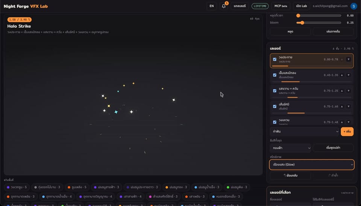Select the ฝนรูนพิษ · 3 preset
Viewport: 361px width, 206px height.
click(x=237, y=187)
